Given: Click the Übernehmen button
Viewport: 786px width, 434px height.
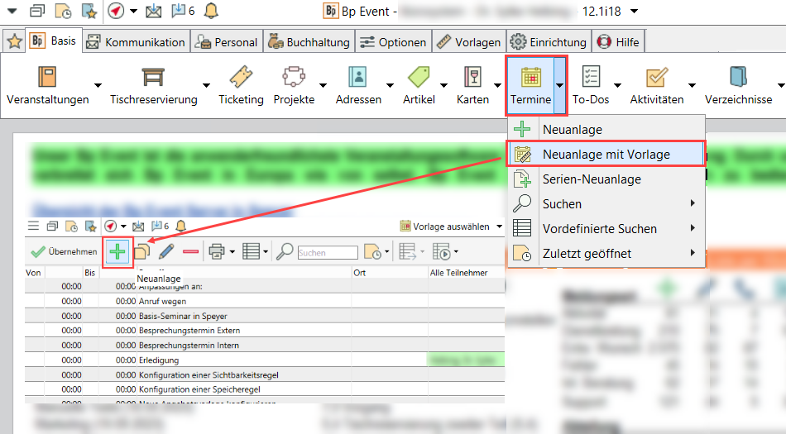Looking at the screenshot, I should [x=58, y=251].
